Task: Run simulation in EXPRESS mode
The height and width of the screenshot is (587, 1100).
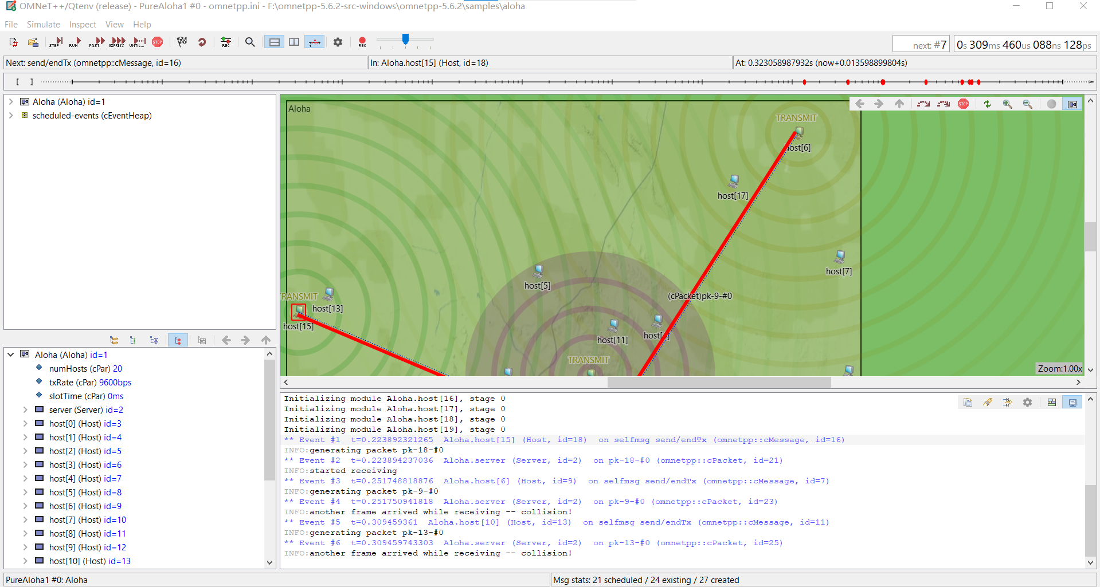Action: (118, 42)
